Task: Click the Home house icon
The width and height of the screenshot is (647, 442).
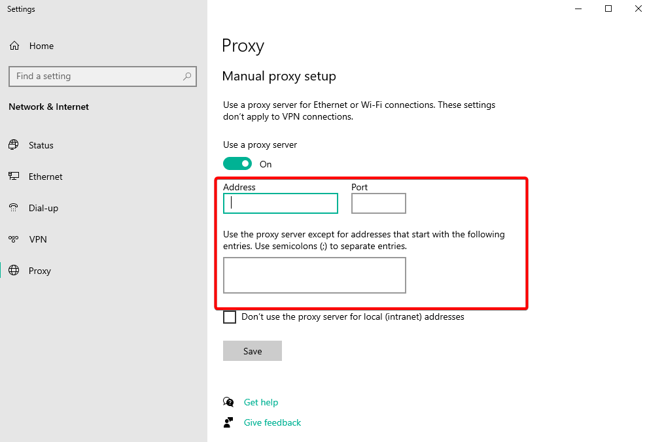Action: pos(14,46)
